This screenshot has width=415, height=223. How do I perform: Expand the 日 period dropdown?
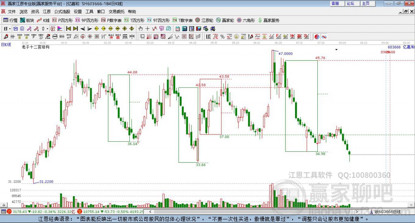point(10,29)
